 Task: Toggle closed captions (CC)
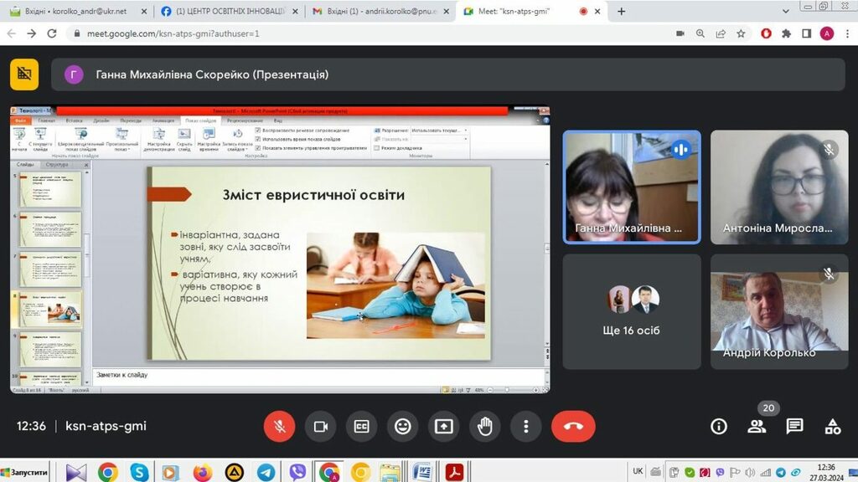click(361, 426)
